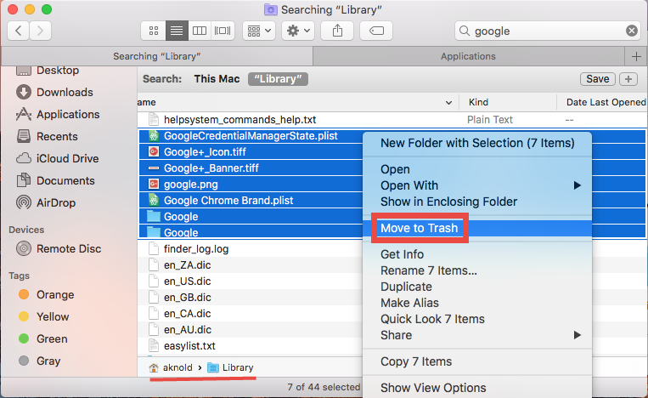Switch to the Applications tab
This screenshot has width=648, height=398.
click(468, 56)
